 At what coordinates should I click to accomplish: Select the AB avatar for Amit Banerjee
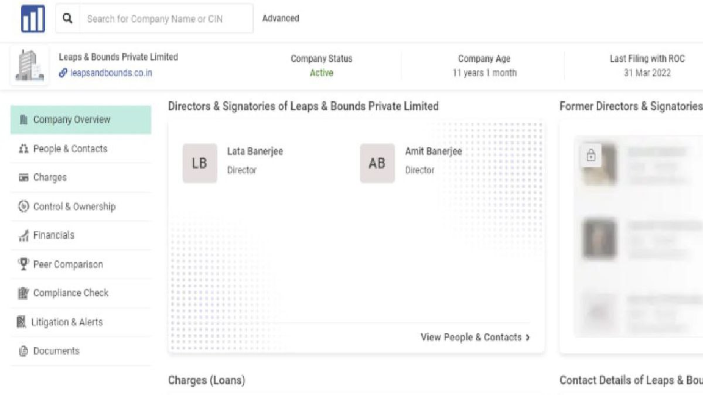coord(377,163)
